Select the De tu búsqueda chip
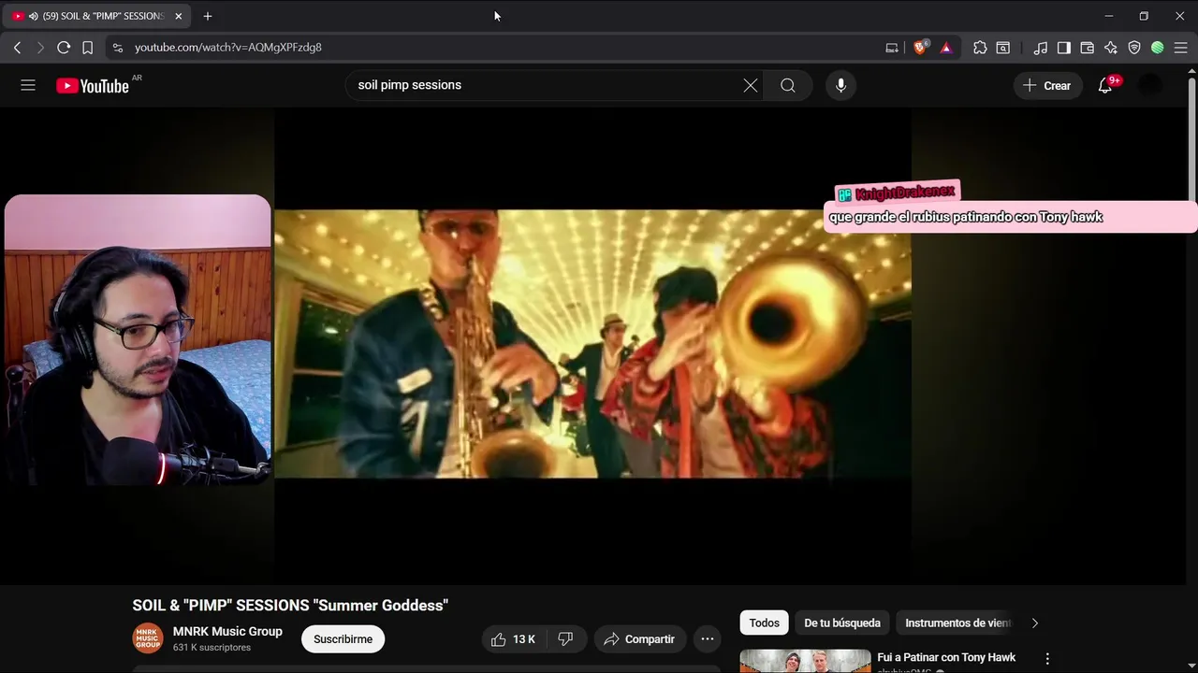Screen dimensions: 1198x673 (842, 623)
